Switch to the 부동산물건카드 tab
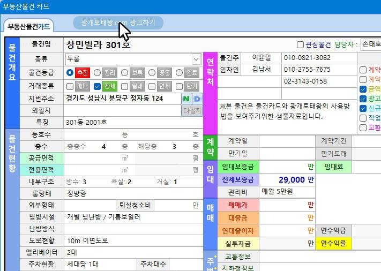The image size is (381, 271). [x=29, y=26]
